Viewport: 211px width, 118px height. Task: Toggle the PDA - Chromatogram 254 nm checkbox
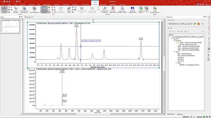coord(181,65)
